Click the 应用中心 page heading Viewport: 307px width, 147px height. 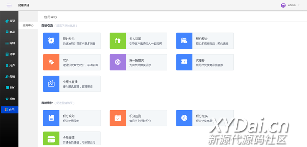click(x=51, y=17)
